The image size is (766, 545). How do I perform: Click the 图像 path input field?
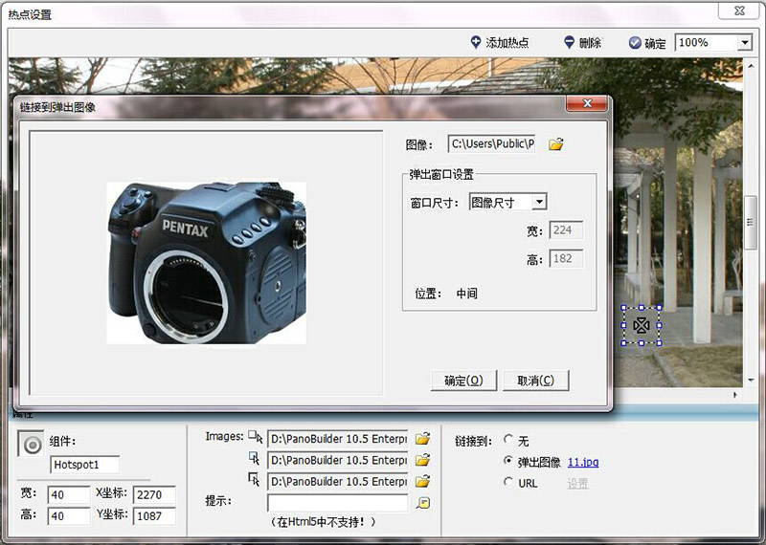(x=491, y=144)
